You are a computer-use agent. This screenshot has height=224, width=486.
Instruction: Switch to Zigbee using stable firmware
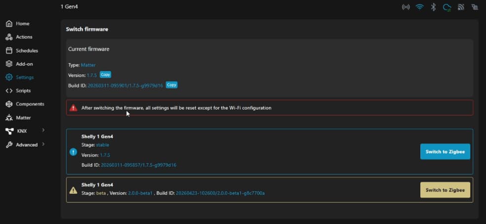pos(445,152)
